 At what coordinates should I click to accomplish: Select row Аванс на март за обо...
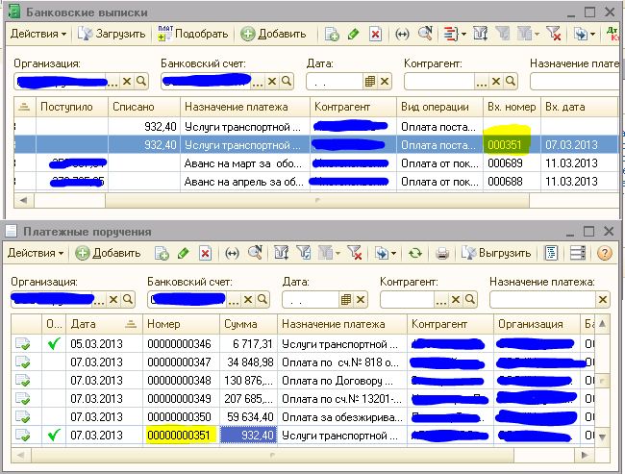(315, 163)
